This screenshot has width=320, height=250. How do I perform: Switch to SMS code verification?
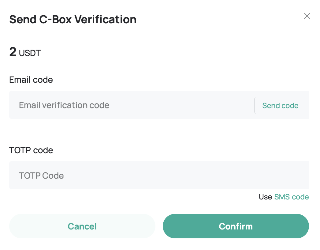292,197
